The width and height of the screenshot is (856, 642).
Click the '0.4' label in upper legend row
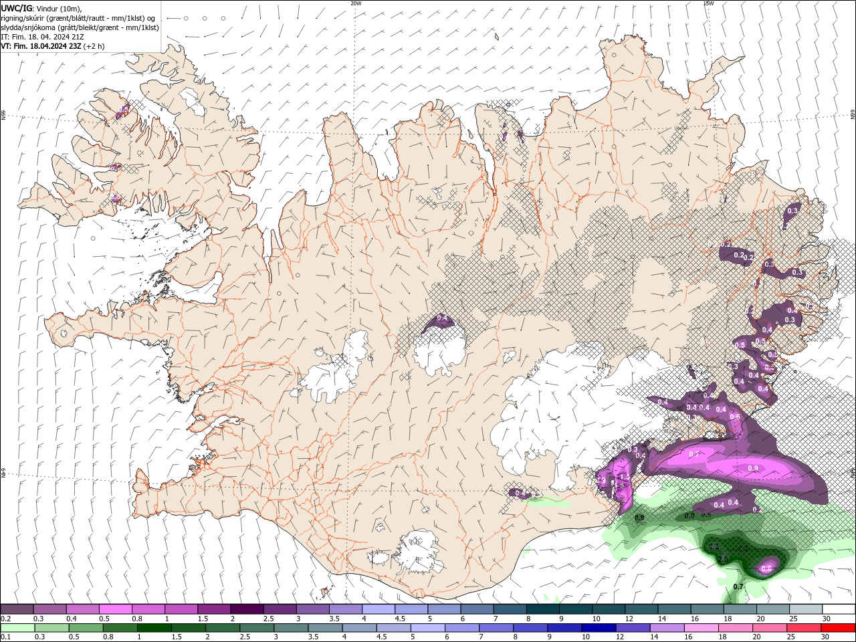coord(72,619)
